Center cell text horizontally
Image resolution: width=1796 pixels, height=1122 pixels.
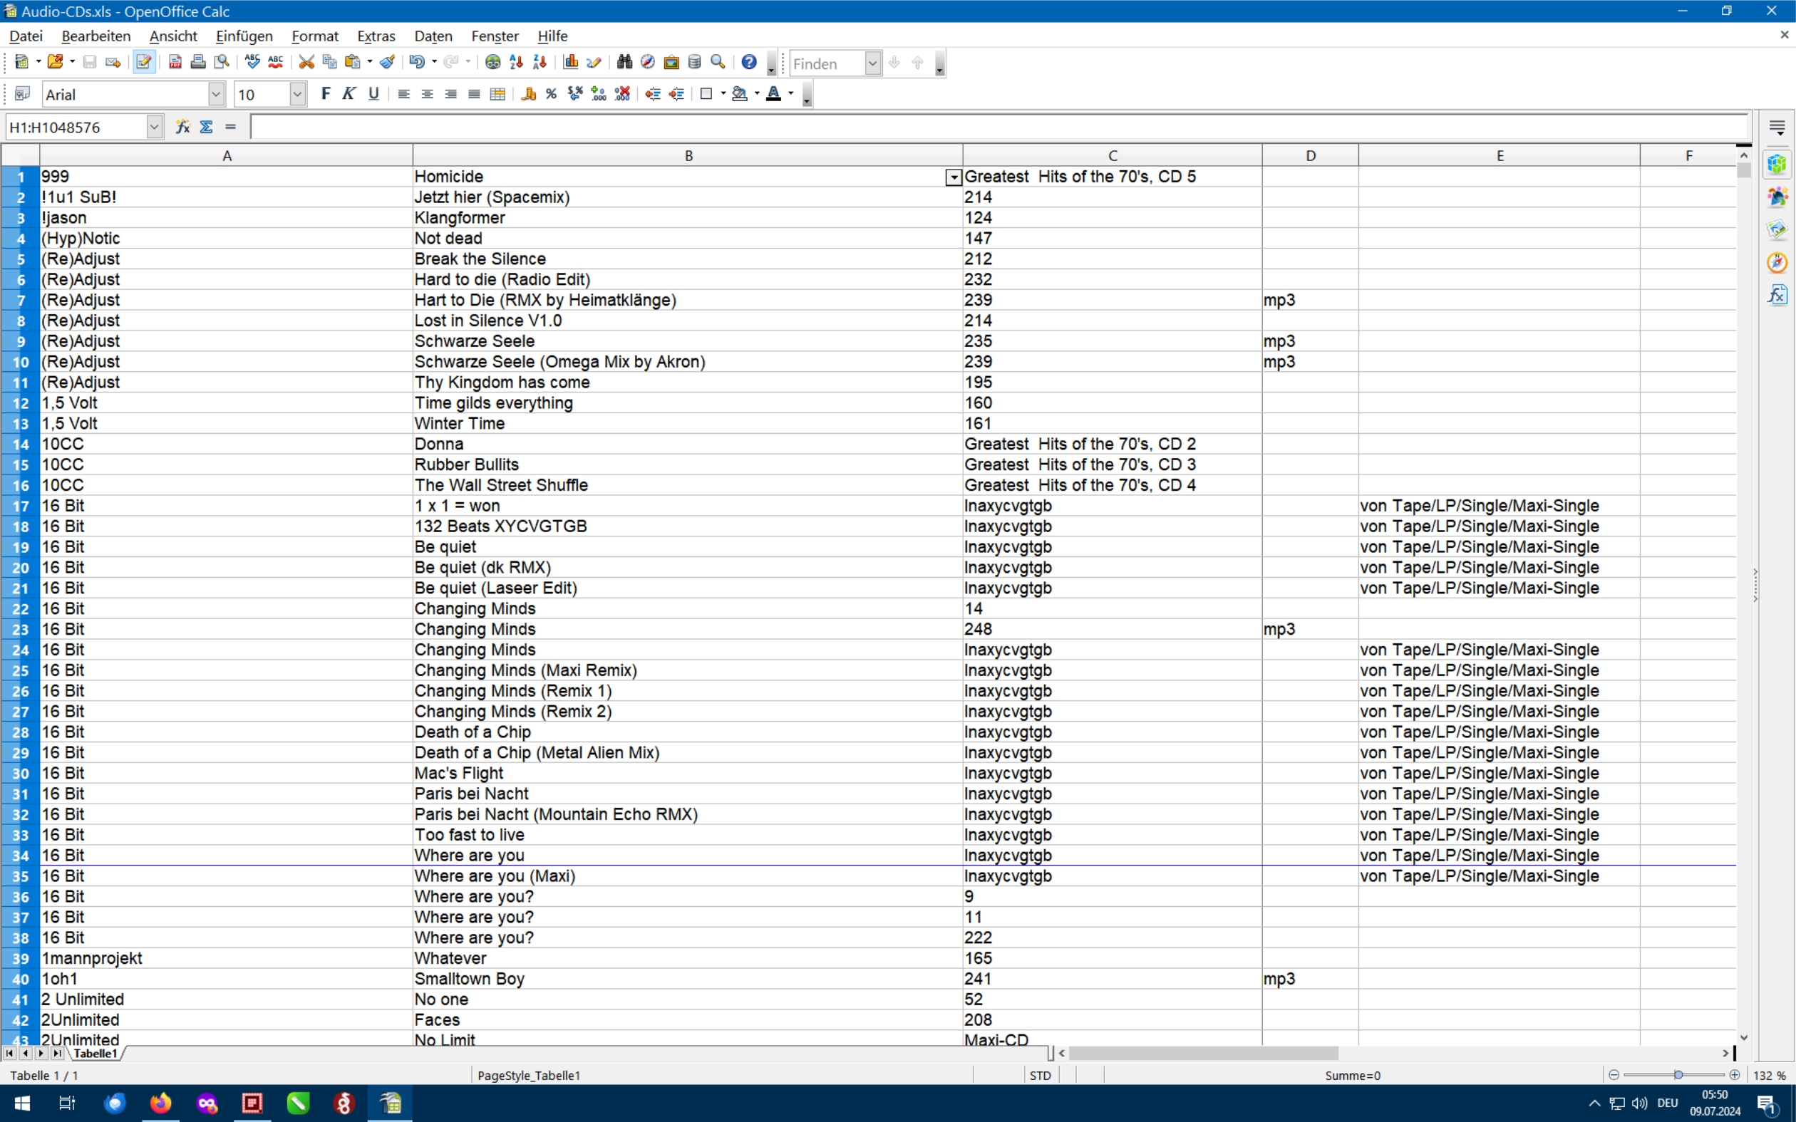pyautogui.click(x=428, y=94)
